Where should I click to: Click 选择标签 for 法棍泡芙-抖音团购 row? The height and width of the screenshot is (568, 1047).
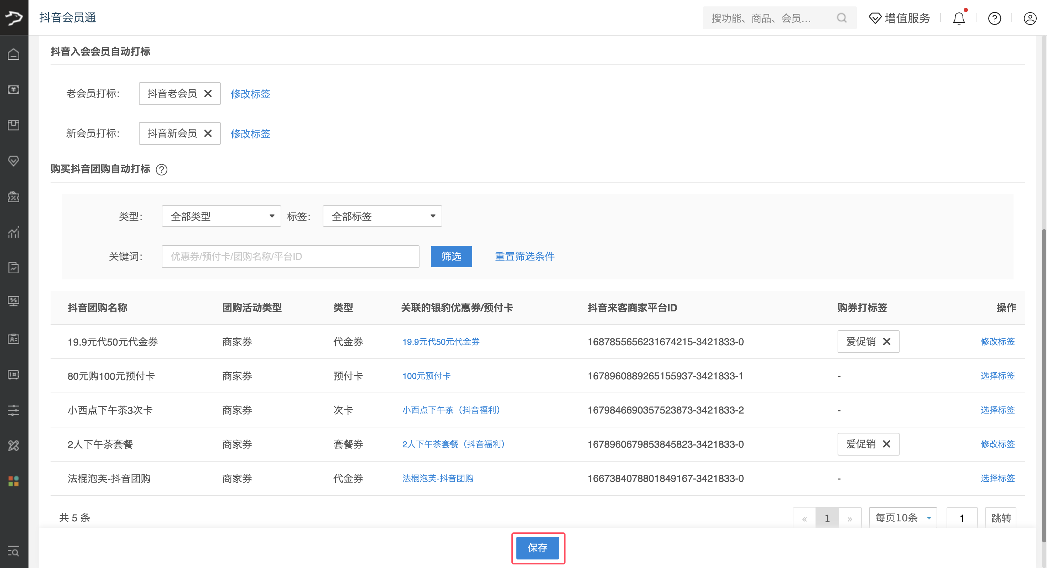(x=997, y=478)
